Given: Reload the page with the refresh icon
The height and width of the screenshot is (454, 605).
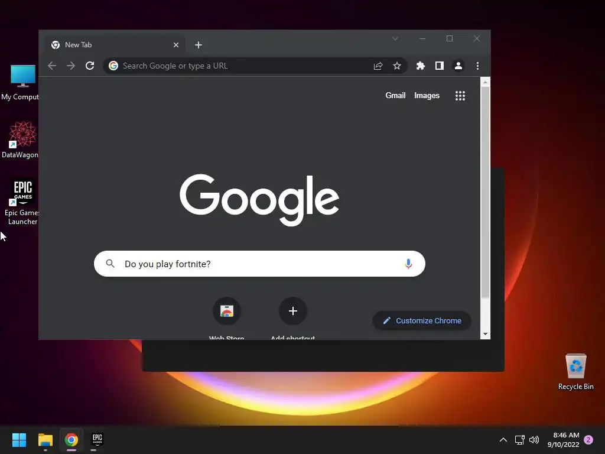Looking at the screenshot, I should [90, 66].
